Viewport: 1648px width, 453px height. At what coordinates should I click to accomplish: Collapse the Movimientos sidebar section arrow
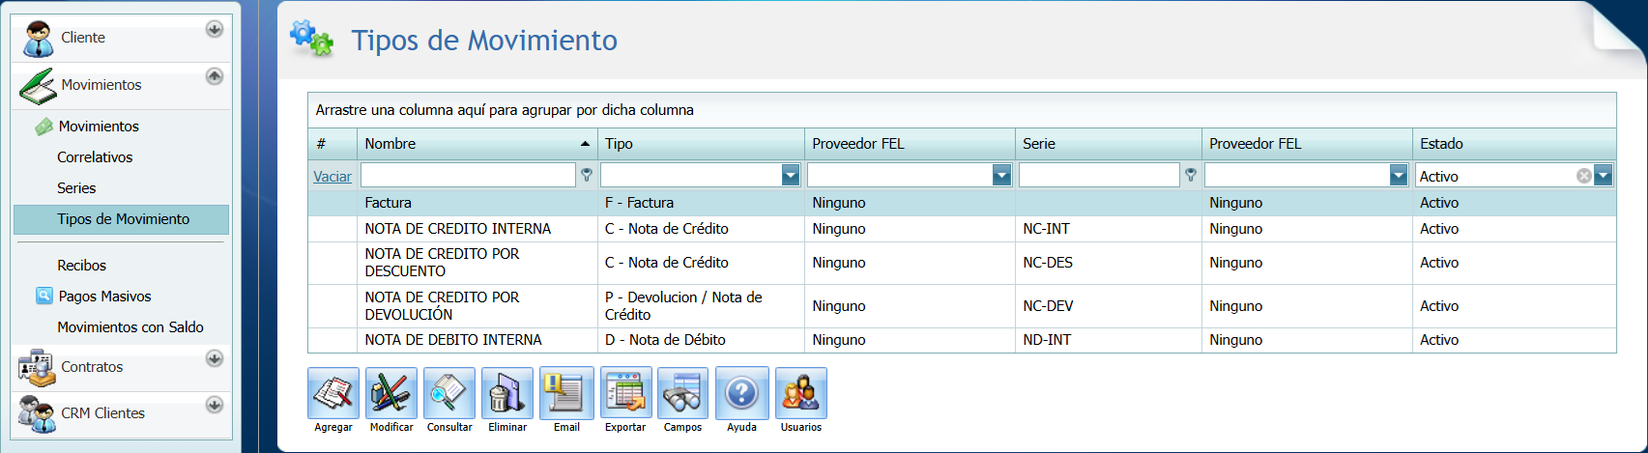215,75
